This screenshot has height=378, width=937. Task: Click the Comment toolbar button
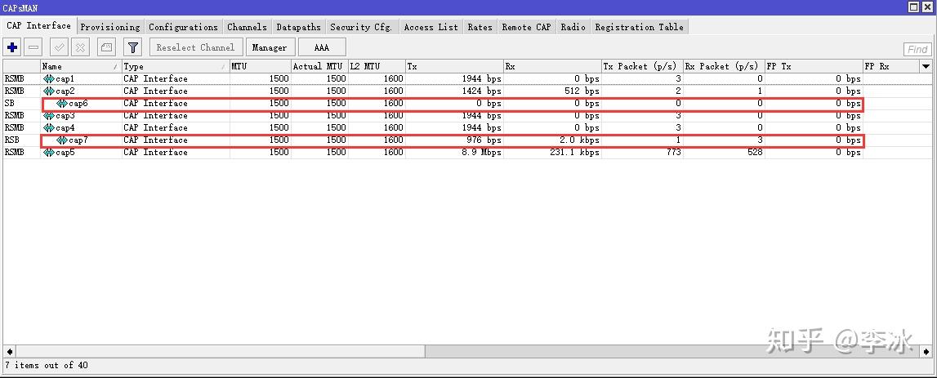(106, 47)
